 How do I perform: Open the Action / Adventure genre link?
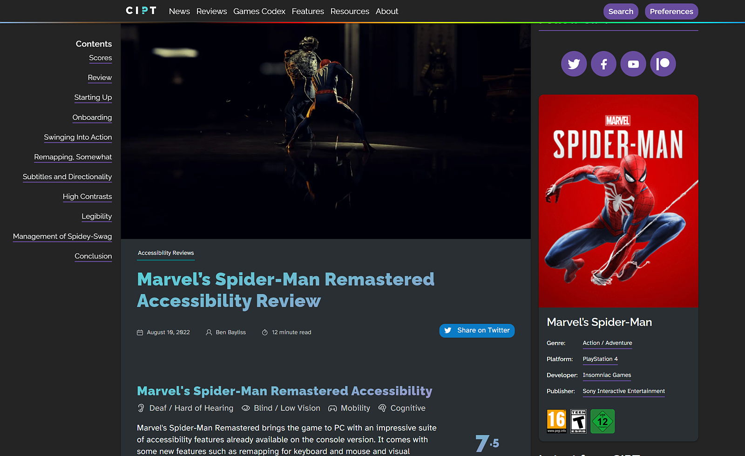[607, 343]
